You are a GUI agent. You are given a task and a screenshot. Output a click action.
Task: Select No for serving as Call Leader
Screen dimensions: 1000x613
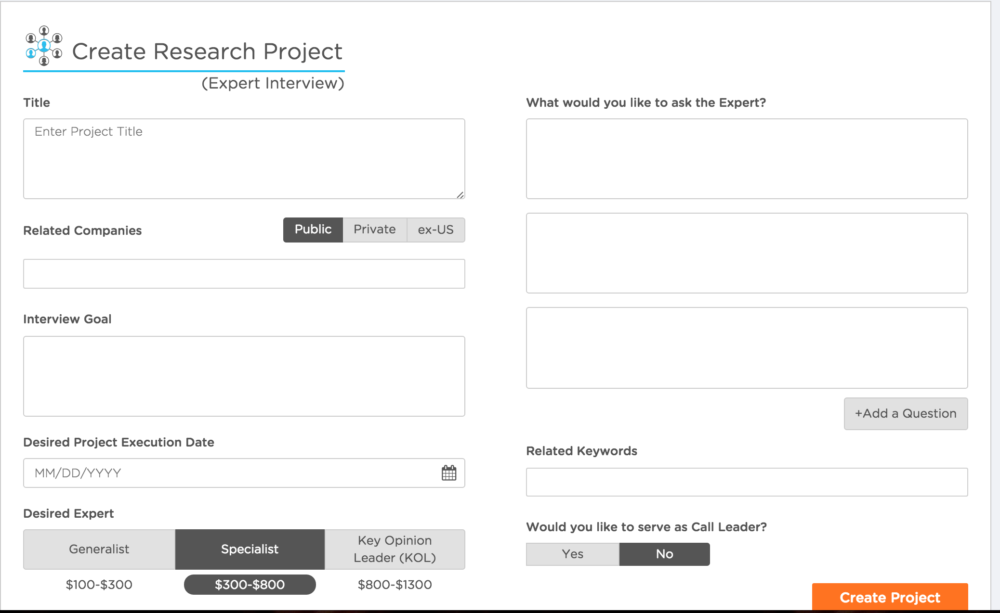[664, 554]
